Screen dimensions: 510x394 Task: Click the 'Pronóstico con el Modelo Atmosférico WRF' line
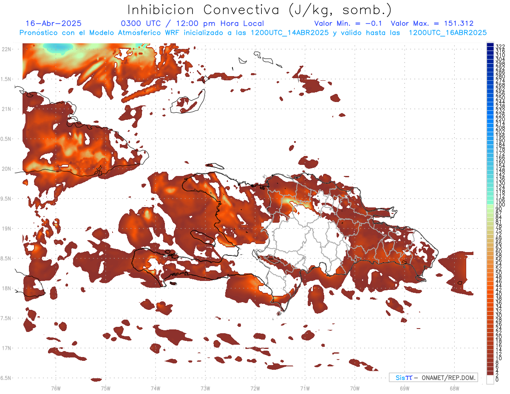click(x=253, y=33)
